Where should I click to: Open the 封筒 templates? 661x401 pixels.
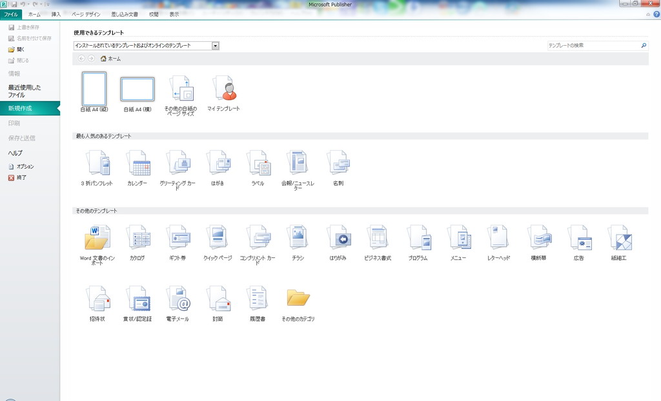pyautogui.click(x=218, y=304)
